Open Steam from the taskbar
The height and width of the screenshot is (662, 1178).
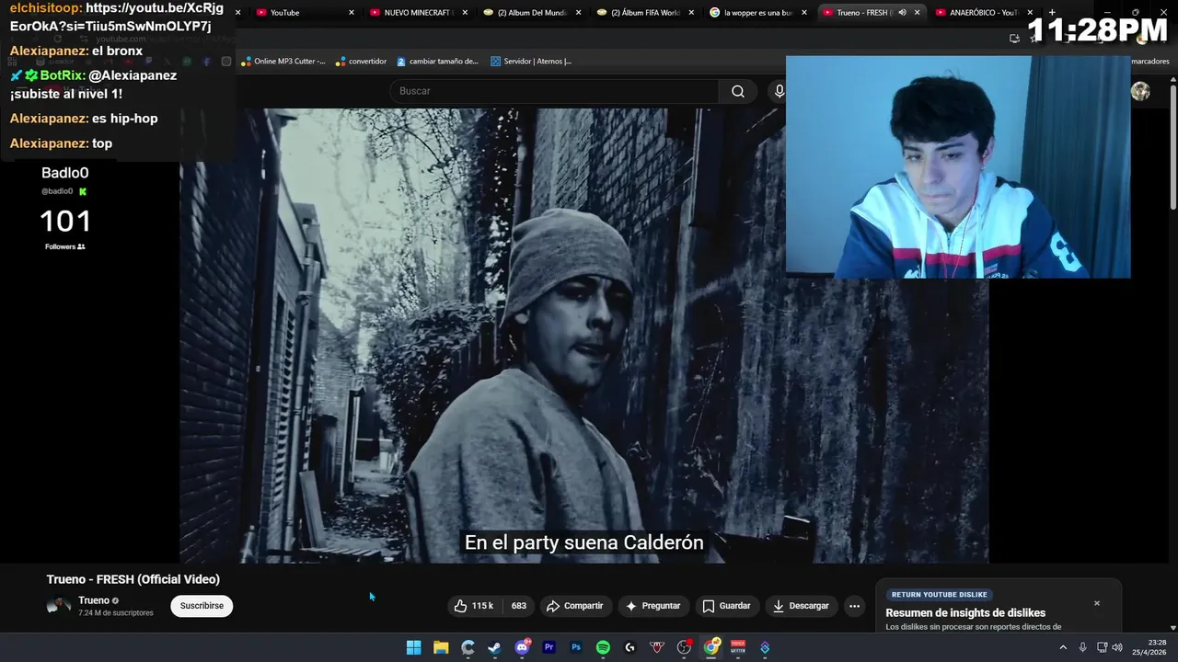click(495, 647)
